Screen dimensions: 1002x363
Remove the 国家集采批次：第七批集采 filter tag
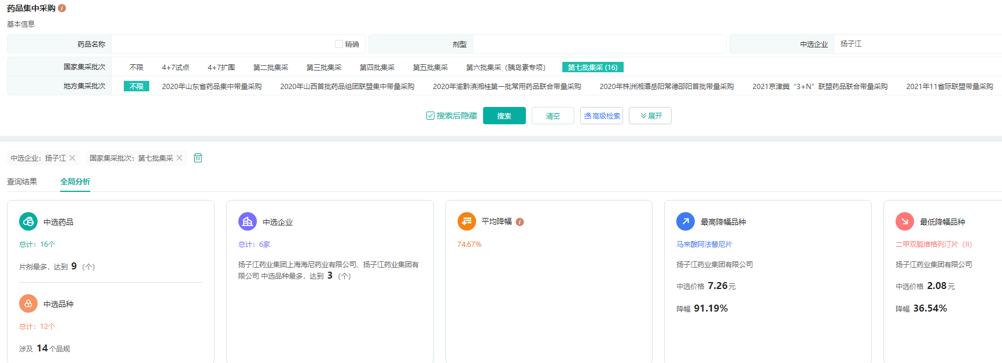pyautogui.click(x=179, y=158)
